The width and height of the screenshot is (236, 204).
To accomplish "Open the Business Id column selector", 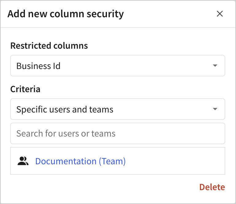I will click(117, 66).
